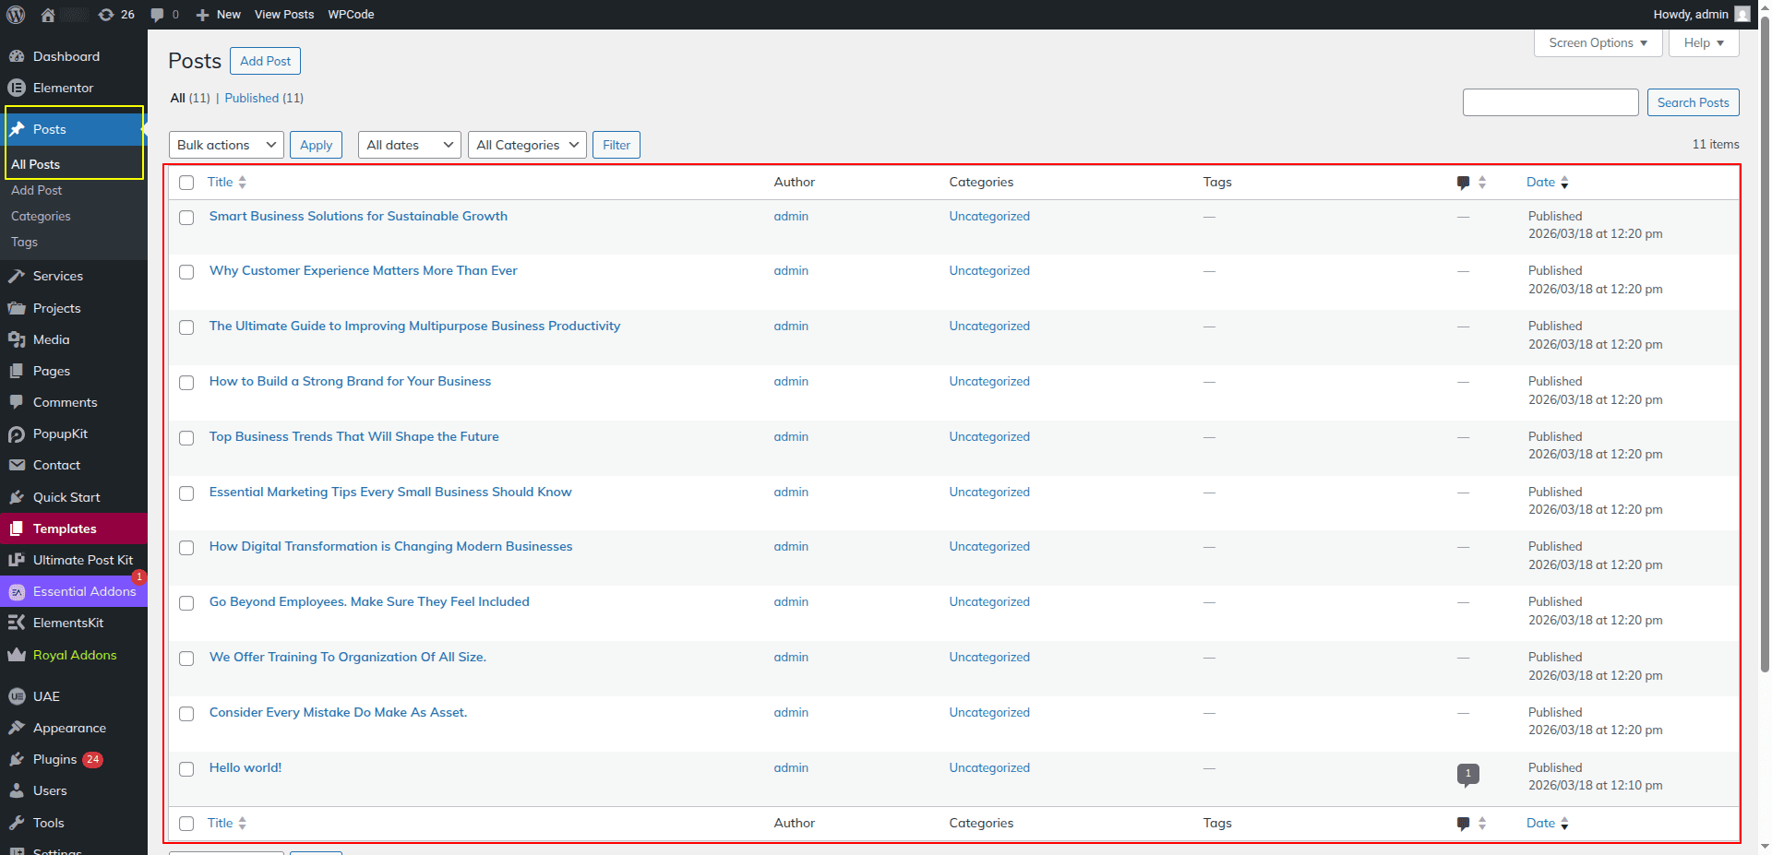1772x855 pixels.
Task: Click the Templates icon in sidebar
Action: (x=17, y=528)
